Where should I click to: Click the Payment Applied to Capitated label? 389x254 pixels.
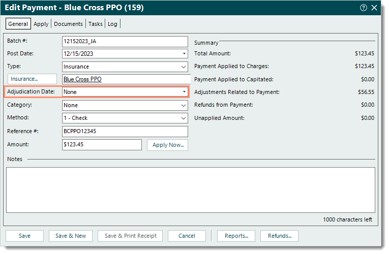coord(234,79)
